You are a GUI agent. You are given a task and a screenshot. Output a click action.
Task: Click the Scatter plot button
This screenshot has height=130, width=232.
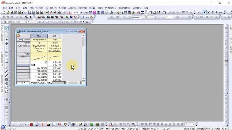(x=20, y=124)
